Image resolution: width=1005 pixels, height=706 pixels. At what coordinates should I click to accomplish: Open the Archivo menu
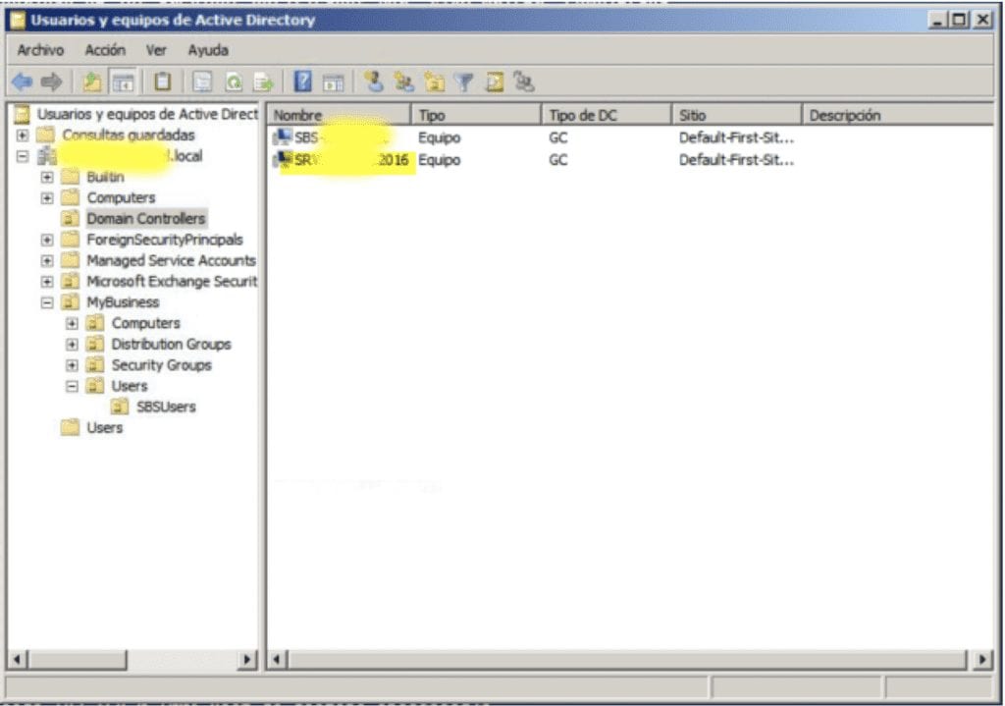tap(40, 50)
